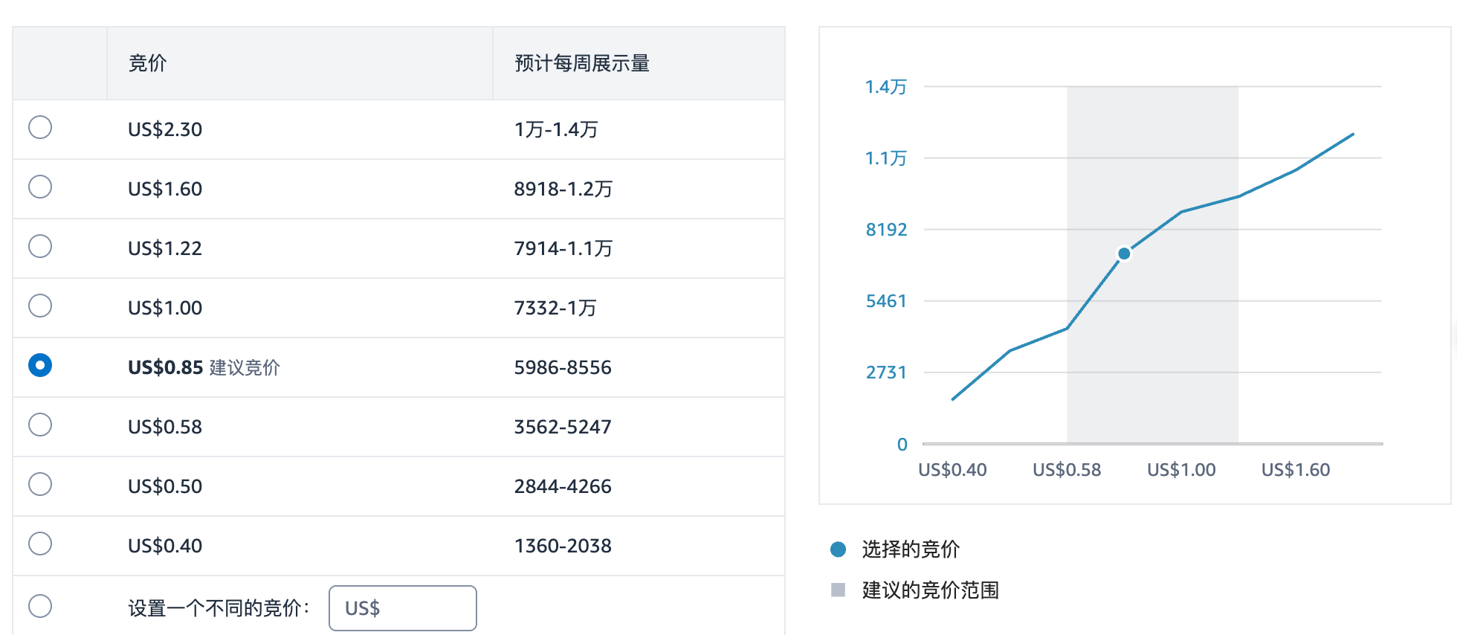
Task: Click the 竞价 column header
Action: 147,63
